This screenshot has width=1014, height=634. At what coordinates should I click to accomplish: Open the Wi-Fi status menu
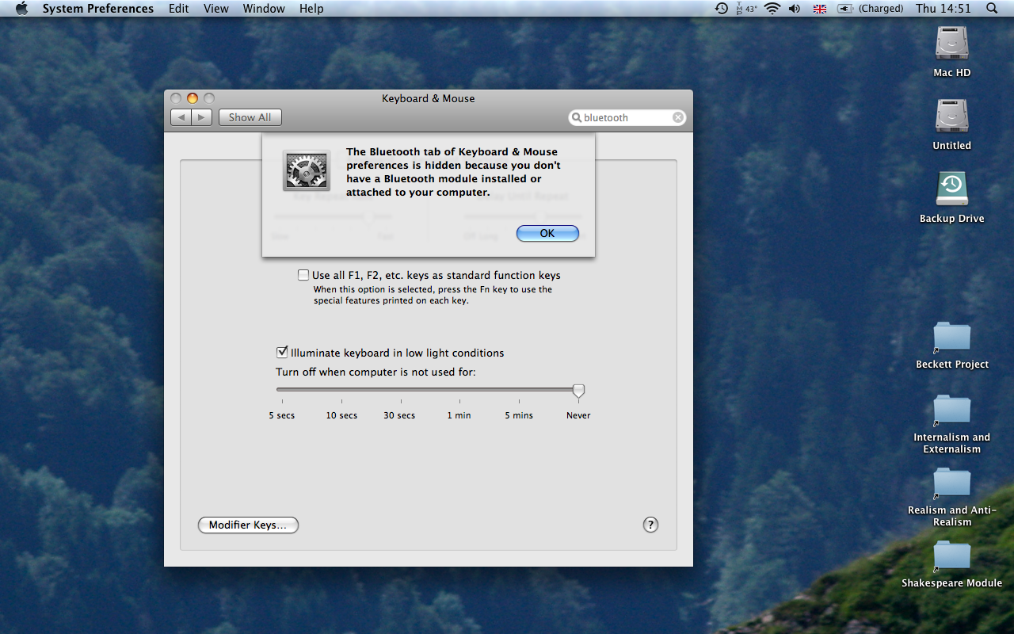point(772,9)
